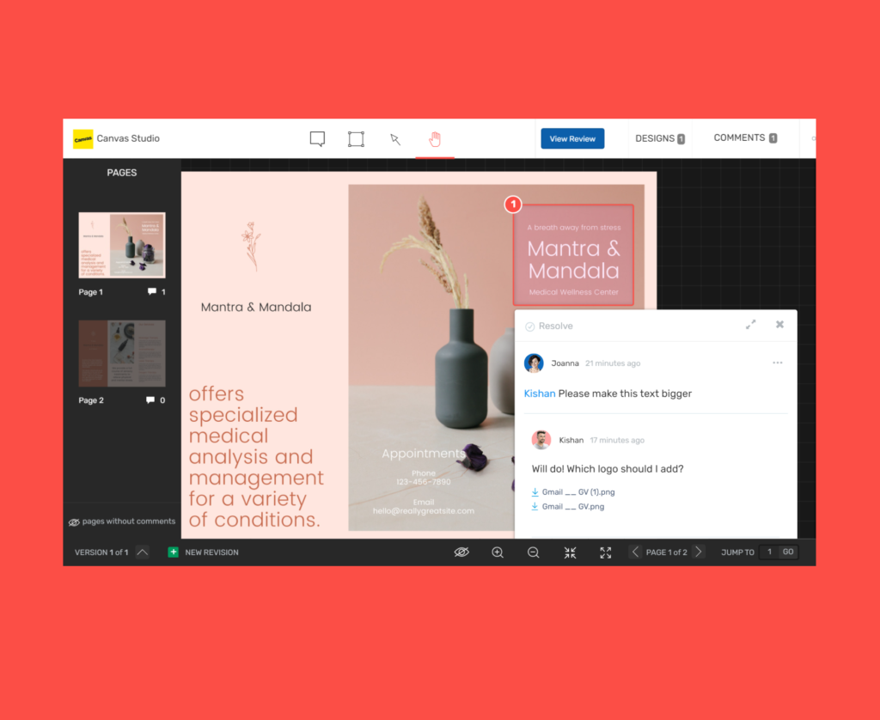Mark the comment thread as resolved
880x720 pixels.
[x=548, y=326]
